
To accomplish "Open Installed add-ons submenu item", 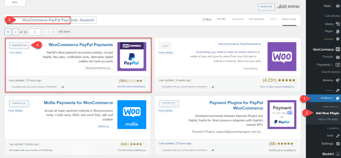I will pos(330,107).
